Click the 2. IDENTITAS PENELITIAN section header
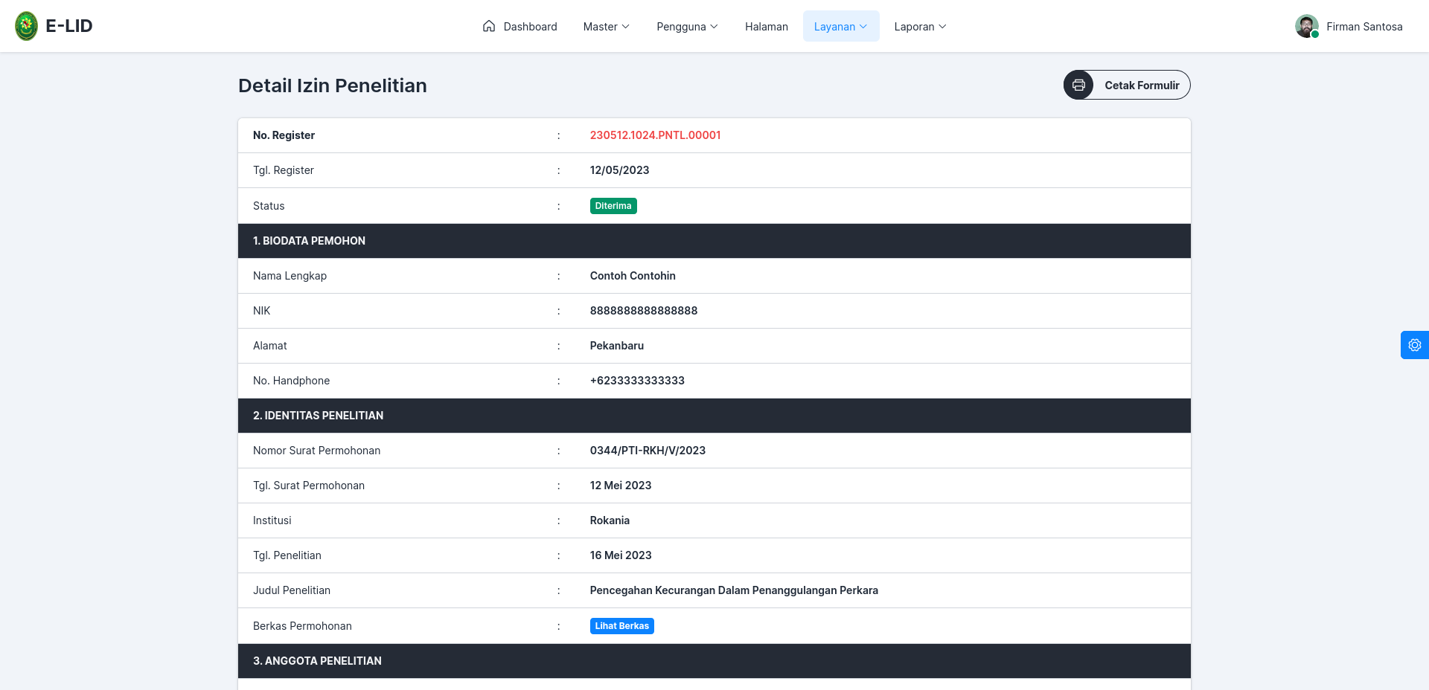 (714, 416)
